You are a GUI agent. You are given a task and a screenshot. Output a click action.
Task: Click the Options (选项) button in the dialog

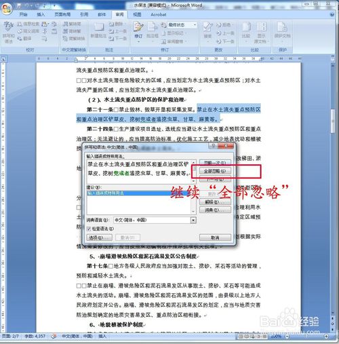tap(99, 237)
